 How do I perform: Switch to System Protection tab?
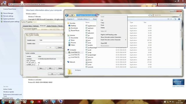pos(52,26)
